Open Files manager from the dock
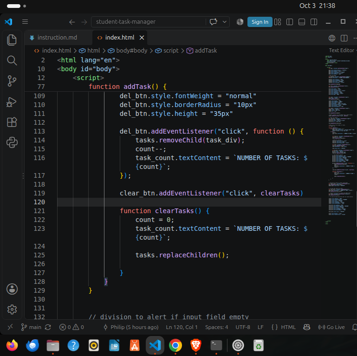 point(53,345)
